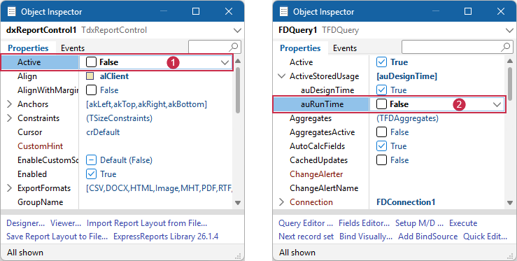Click the search field in FDQuery1 inspector
The height and width of the screenshot is (261, 517).
(x=458, y=47)
